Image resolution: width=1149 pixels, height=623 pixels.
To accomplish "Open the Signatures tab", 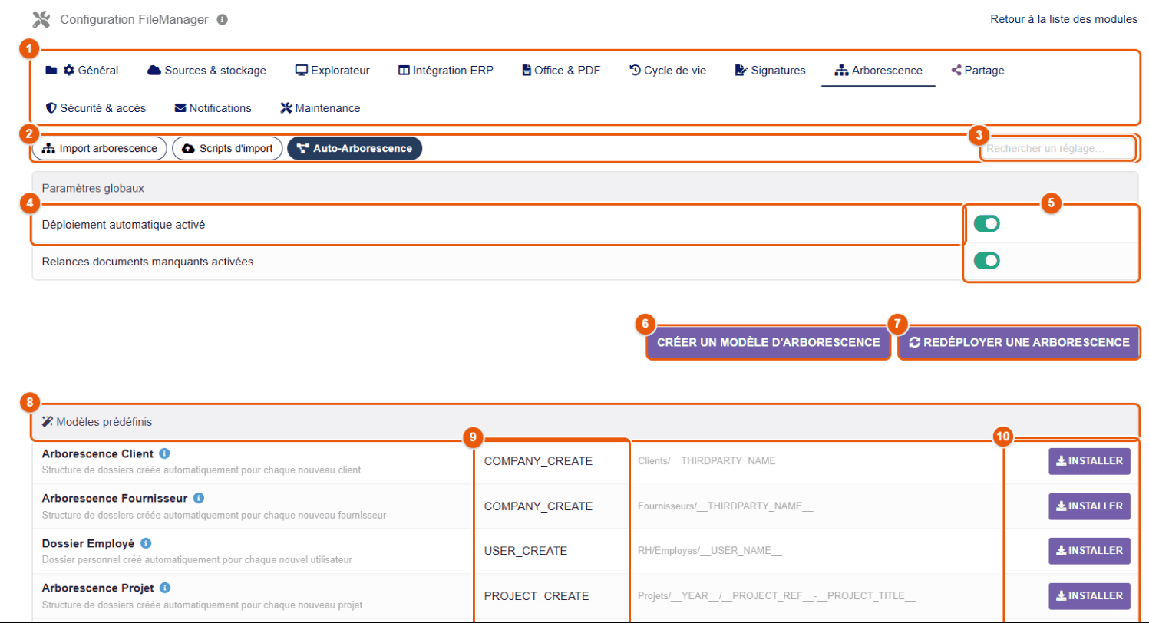I will 770,71.
